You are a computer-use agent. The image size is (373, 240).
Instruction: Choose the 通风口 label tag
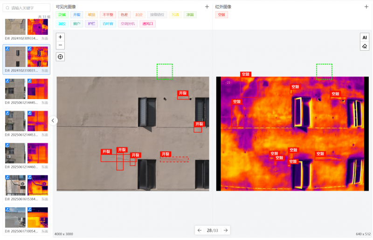coord(147,24)
